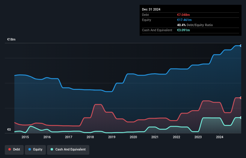Click the €0 y-axis label
Image resolution: width=246 pixels, height=158 pixels.
9,129
